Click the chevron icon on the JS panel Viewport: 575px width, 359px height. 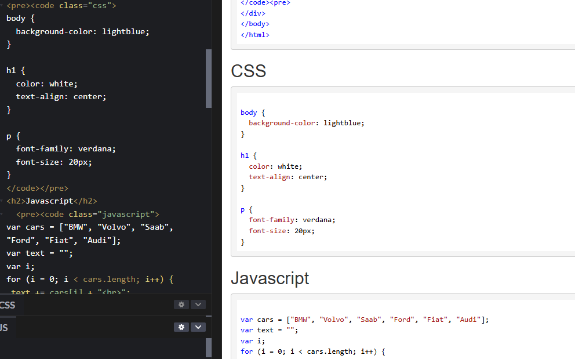[x=198, y=327]
